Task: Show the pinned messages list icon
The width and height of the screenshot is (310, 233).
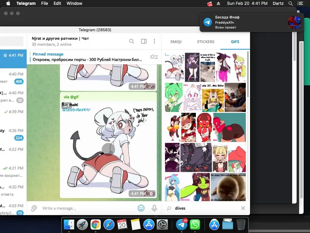Action: (154, 57)
